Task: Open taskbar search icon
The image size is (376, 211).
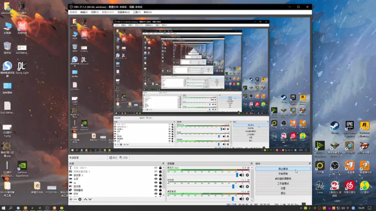Action: [x=10, y=208]
